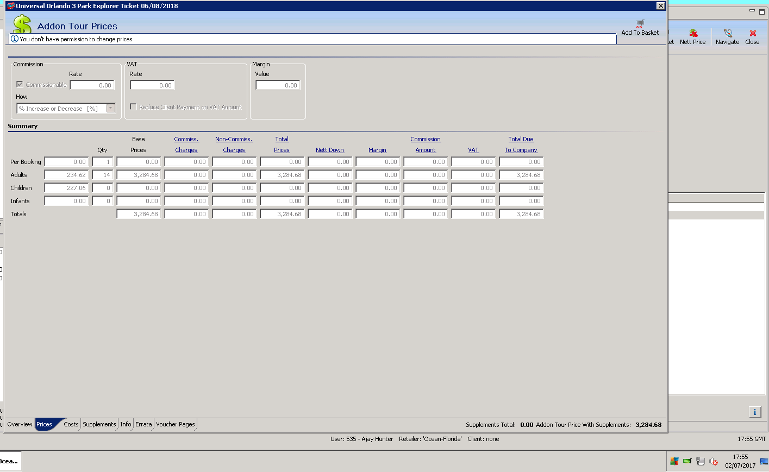Open the Costs tab
The width and height of the screenshot is (769, 472).
(71, 424)
